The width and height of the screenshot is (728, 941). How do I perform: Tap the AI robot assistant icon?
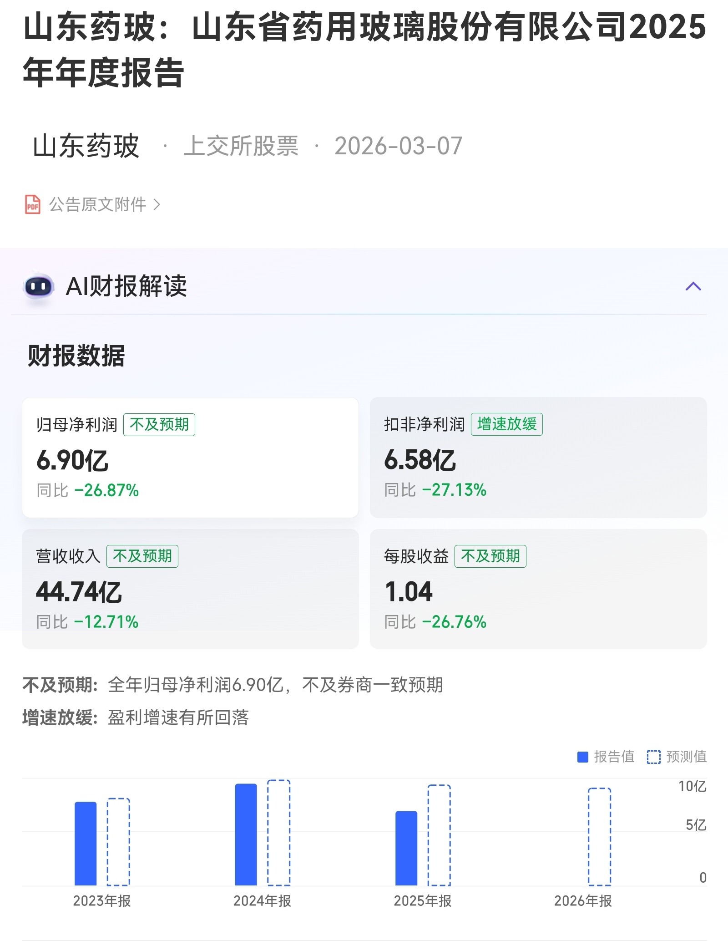pyautogui.click(x=39, y=287)
